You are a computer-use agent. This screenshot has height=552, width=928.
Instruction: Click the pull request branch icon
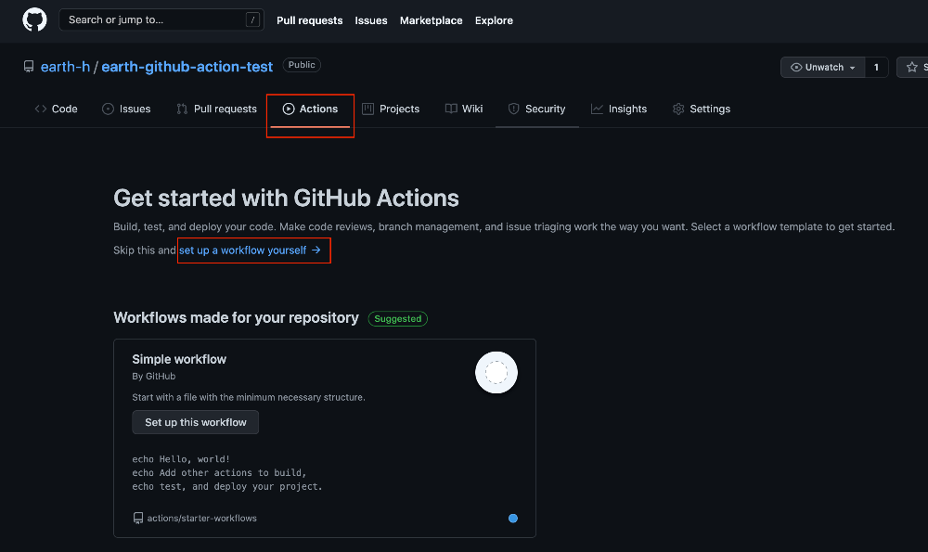[x=182, y=109]
